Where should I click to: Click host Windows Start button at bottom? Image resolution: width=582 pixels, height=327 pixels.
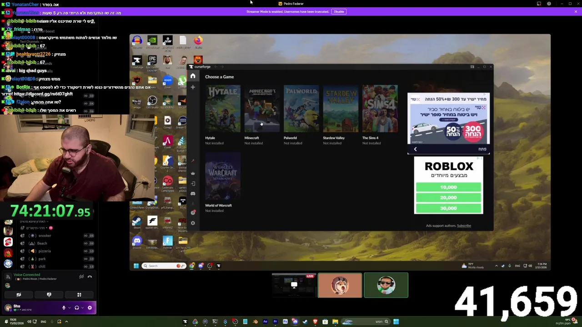(396, 322)
